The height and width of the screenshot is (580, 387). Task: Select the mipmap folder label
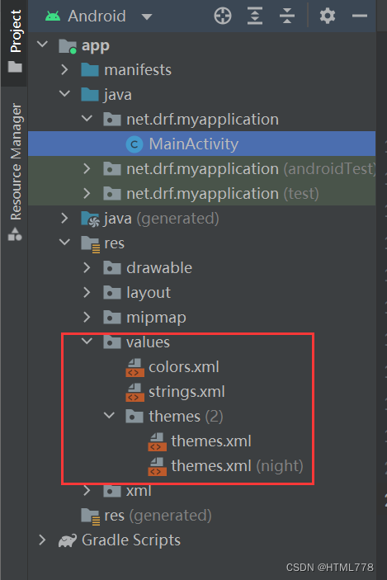click(157, 318)
